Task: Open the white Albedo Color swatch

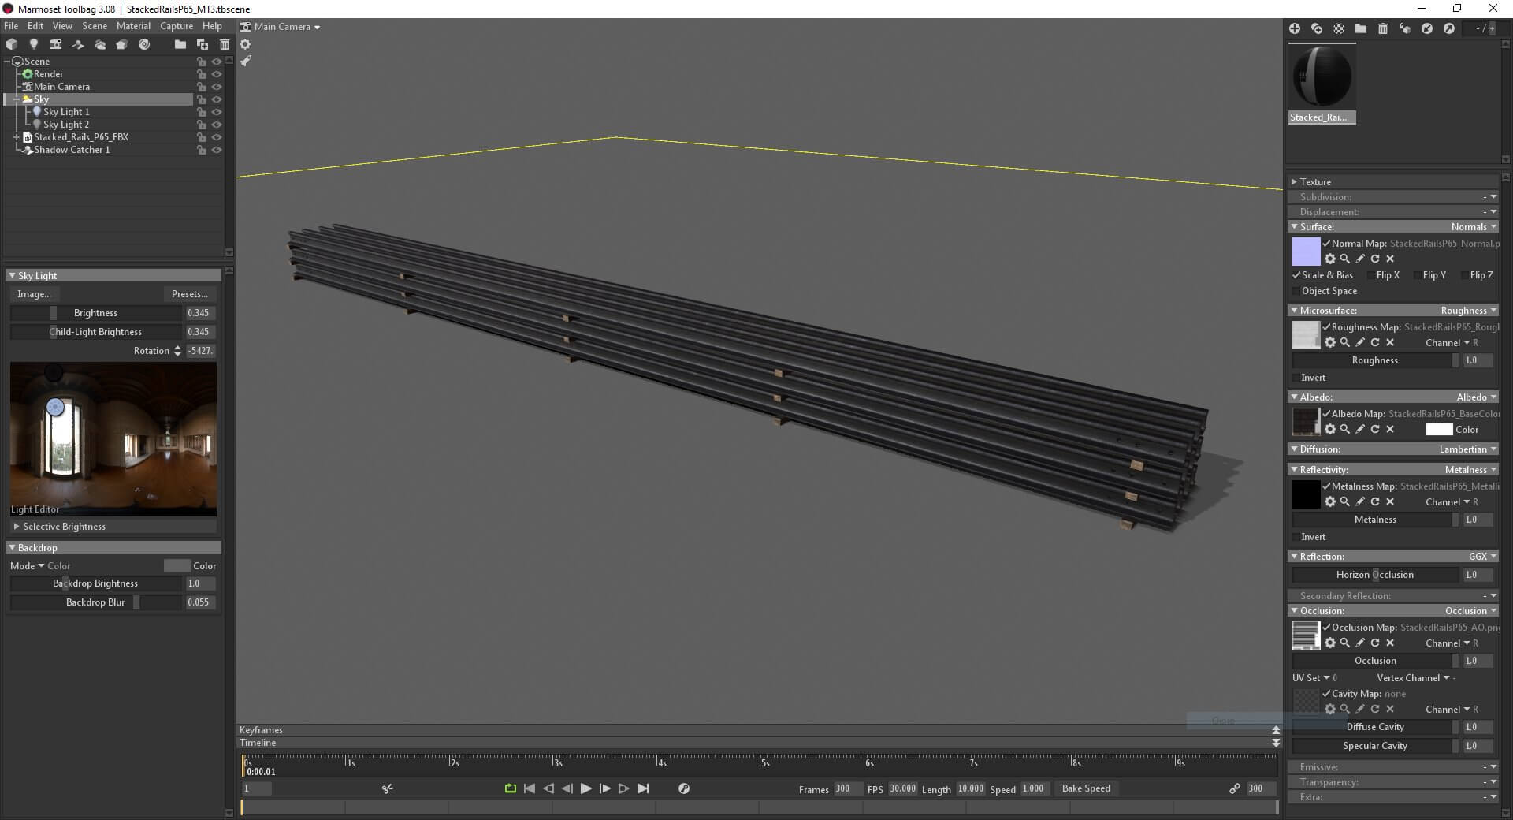Action: (x=1439, y=430)
